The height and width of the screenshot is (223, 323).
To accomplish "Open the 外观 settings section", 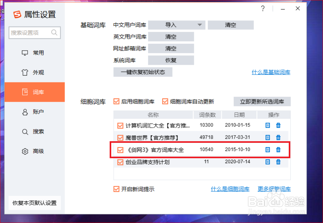I will pos(35,72).
